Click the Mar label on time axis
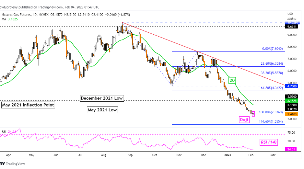304x169 pixels. 273,155
